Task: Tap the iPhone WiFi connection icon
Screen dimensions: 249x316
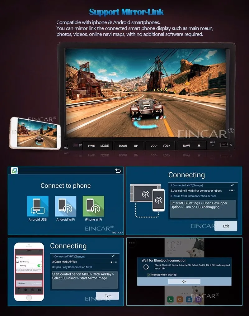Action: click(93, 206)
